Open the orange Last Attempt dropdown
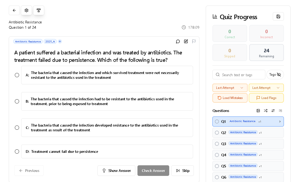 (x=230, y=88)
